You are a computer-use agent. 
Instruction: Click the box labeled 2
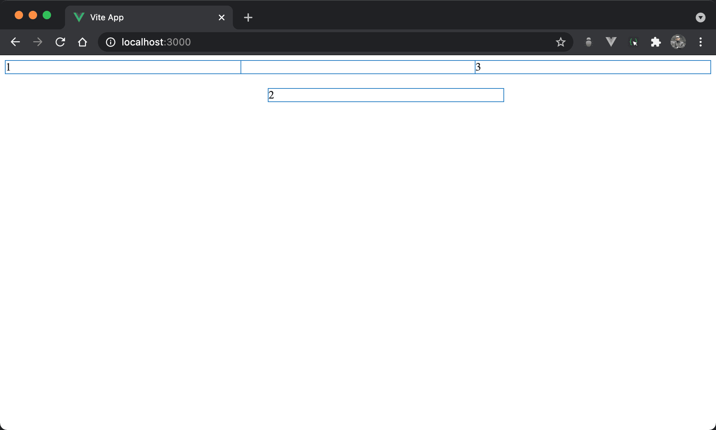386,95
